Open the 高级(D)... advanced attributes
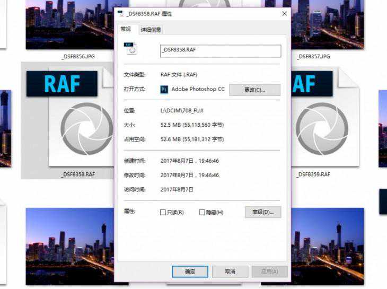The height and width of the screenshot is (289, 387). (x=262, y=212)
